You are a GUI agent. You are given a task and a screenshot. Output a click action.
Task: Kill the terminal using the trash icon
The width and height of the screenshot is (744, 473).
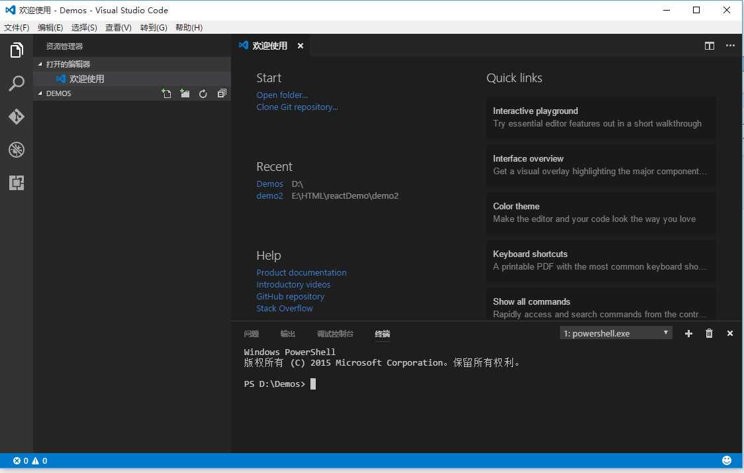(709, 333)
